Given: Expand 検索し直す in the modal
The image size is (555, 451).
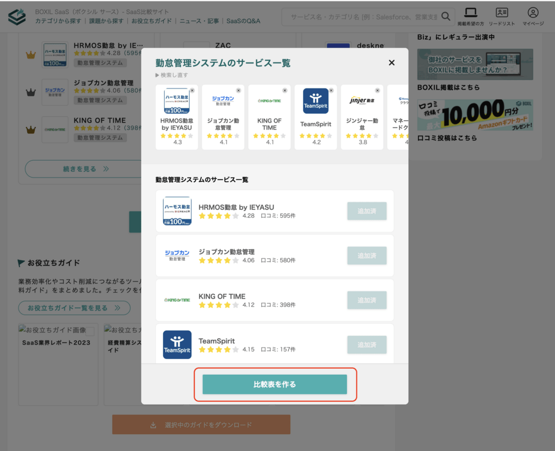Looking at the screenshot, I should (172, 75).
